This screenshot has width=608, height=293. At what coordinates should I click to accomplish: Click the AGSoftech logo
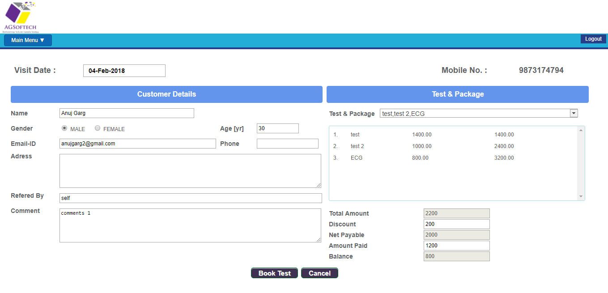pos(21,17)
